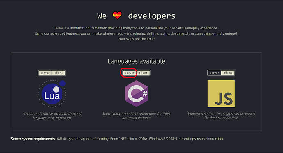Toggle the dark server badge above JS
Screen dimensions: 283x153
[214, 73]
